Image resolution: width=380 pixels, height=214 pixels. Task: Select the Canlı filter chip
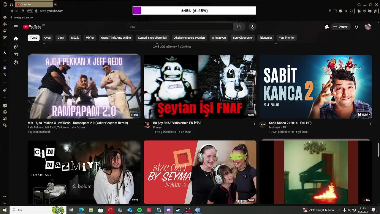[61, 38]
